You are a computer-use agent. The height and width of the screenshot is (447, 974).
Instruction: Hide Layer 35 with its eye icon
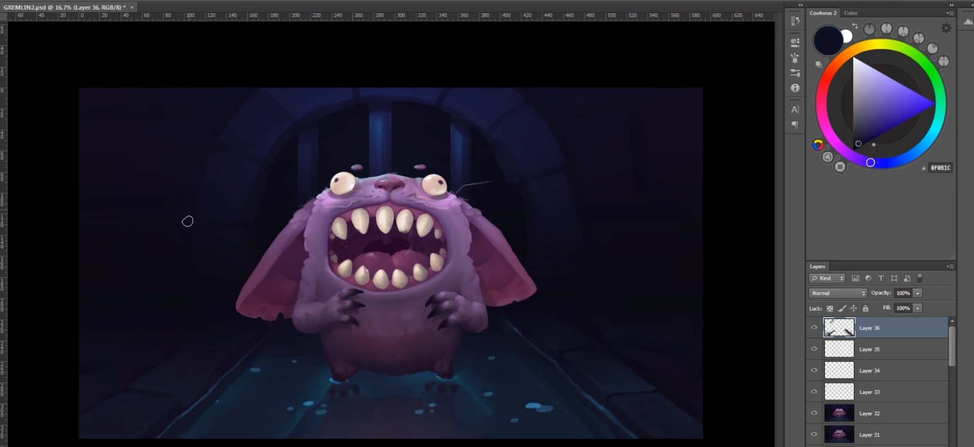[x=814, y=349]
